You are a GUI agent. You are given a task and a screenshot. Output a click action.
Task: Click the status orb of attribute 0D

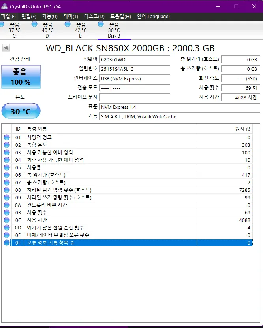coord(7,228)
